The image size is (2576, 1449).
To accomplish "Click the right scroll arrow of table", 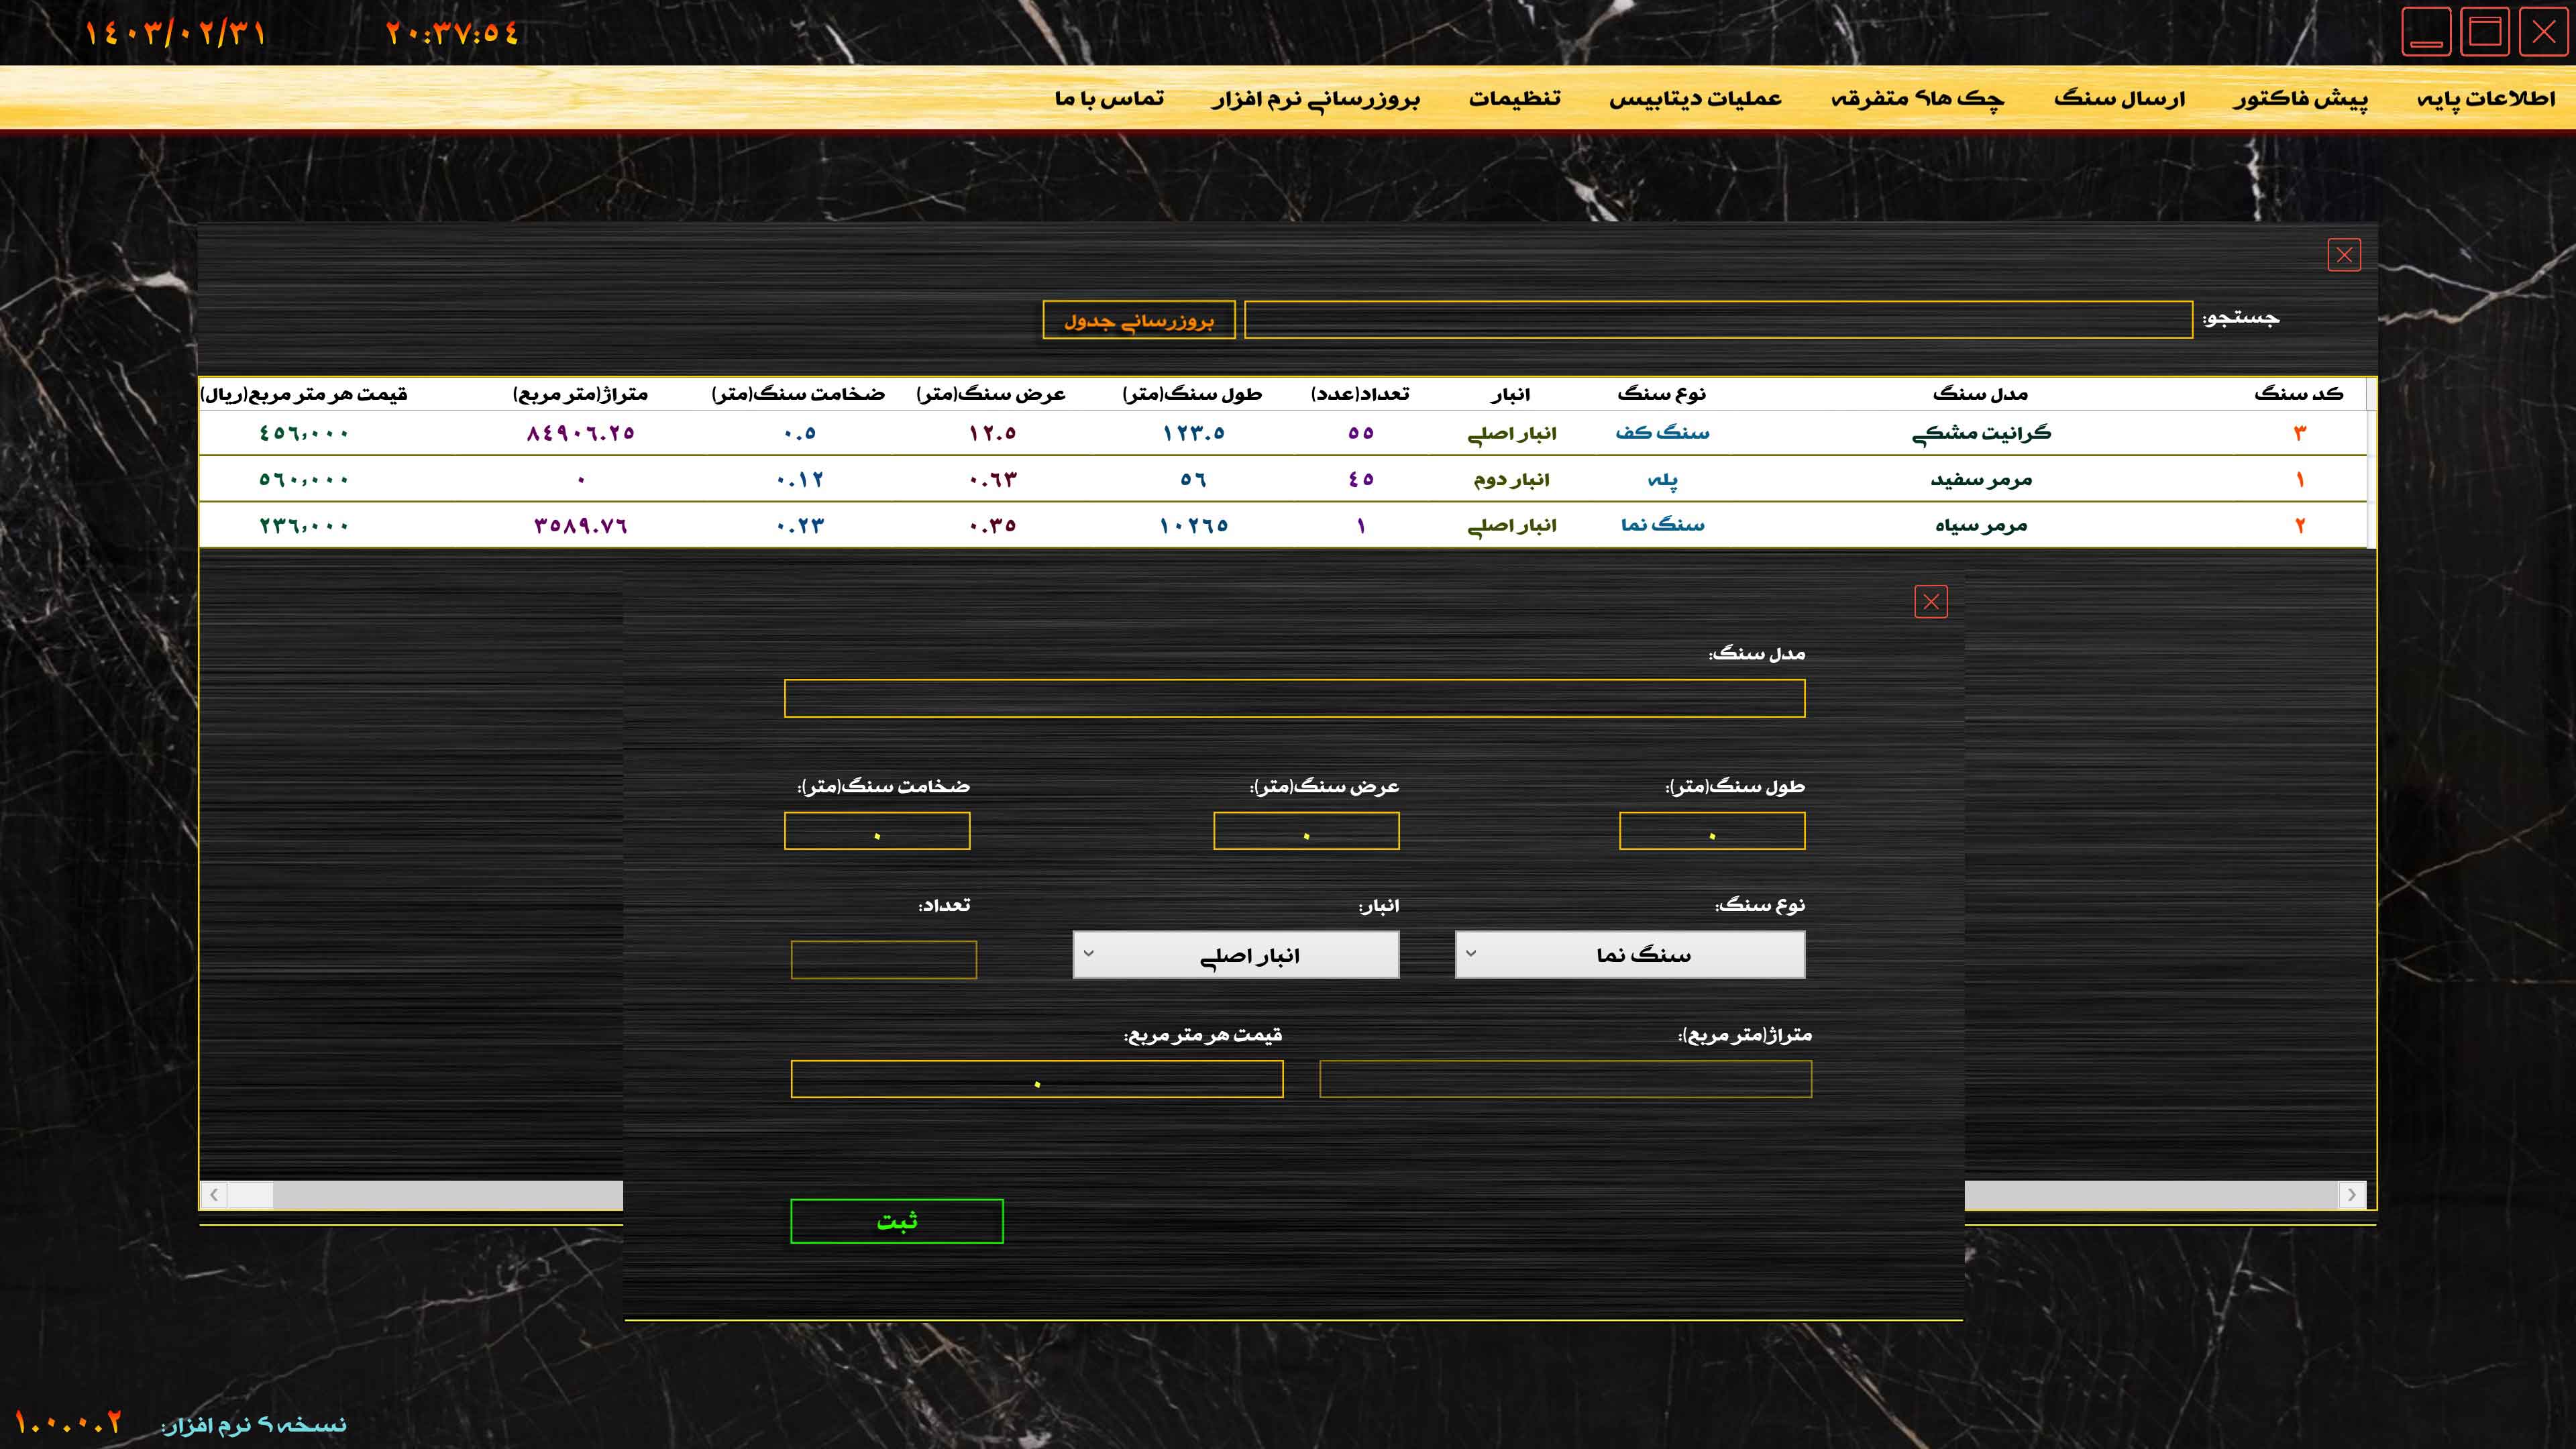I will click(x=2351, y=1194).
